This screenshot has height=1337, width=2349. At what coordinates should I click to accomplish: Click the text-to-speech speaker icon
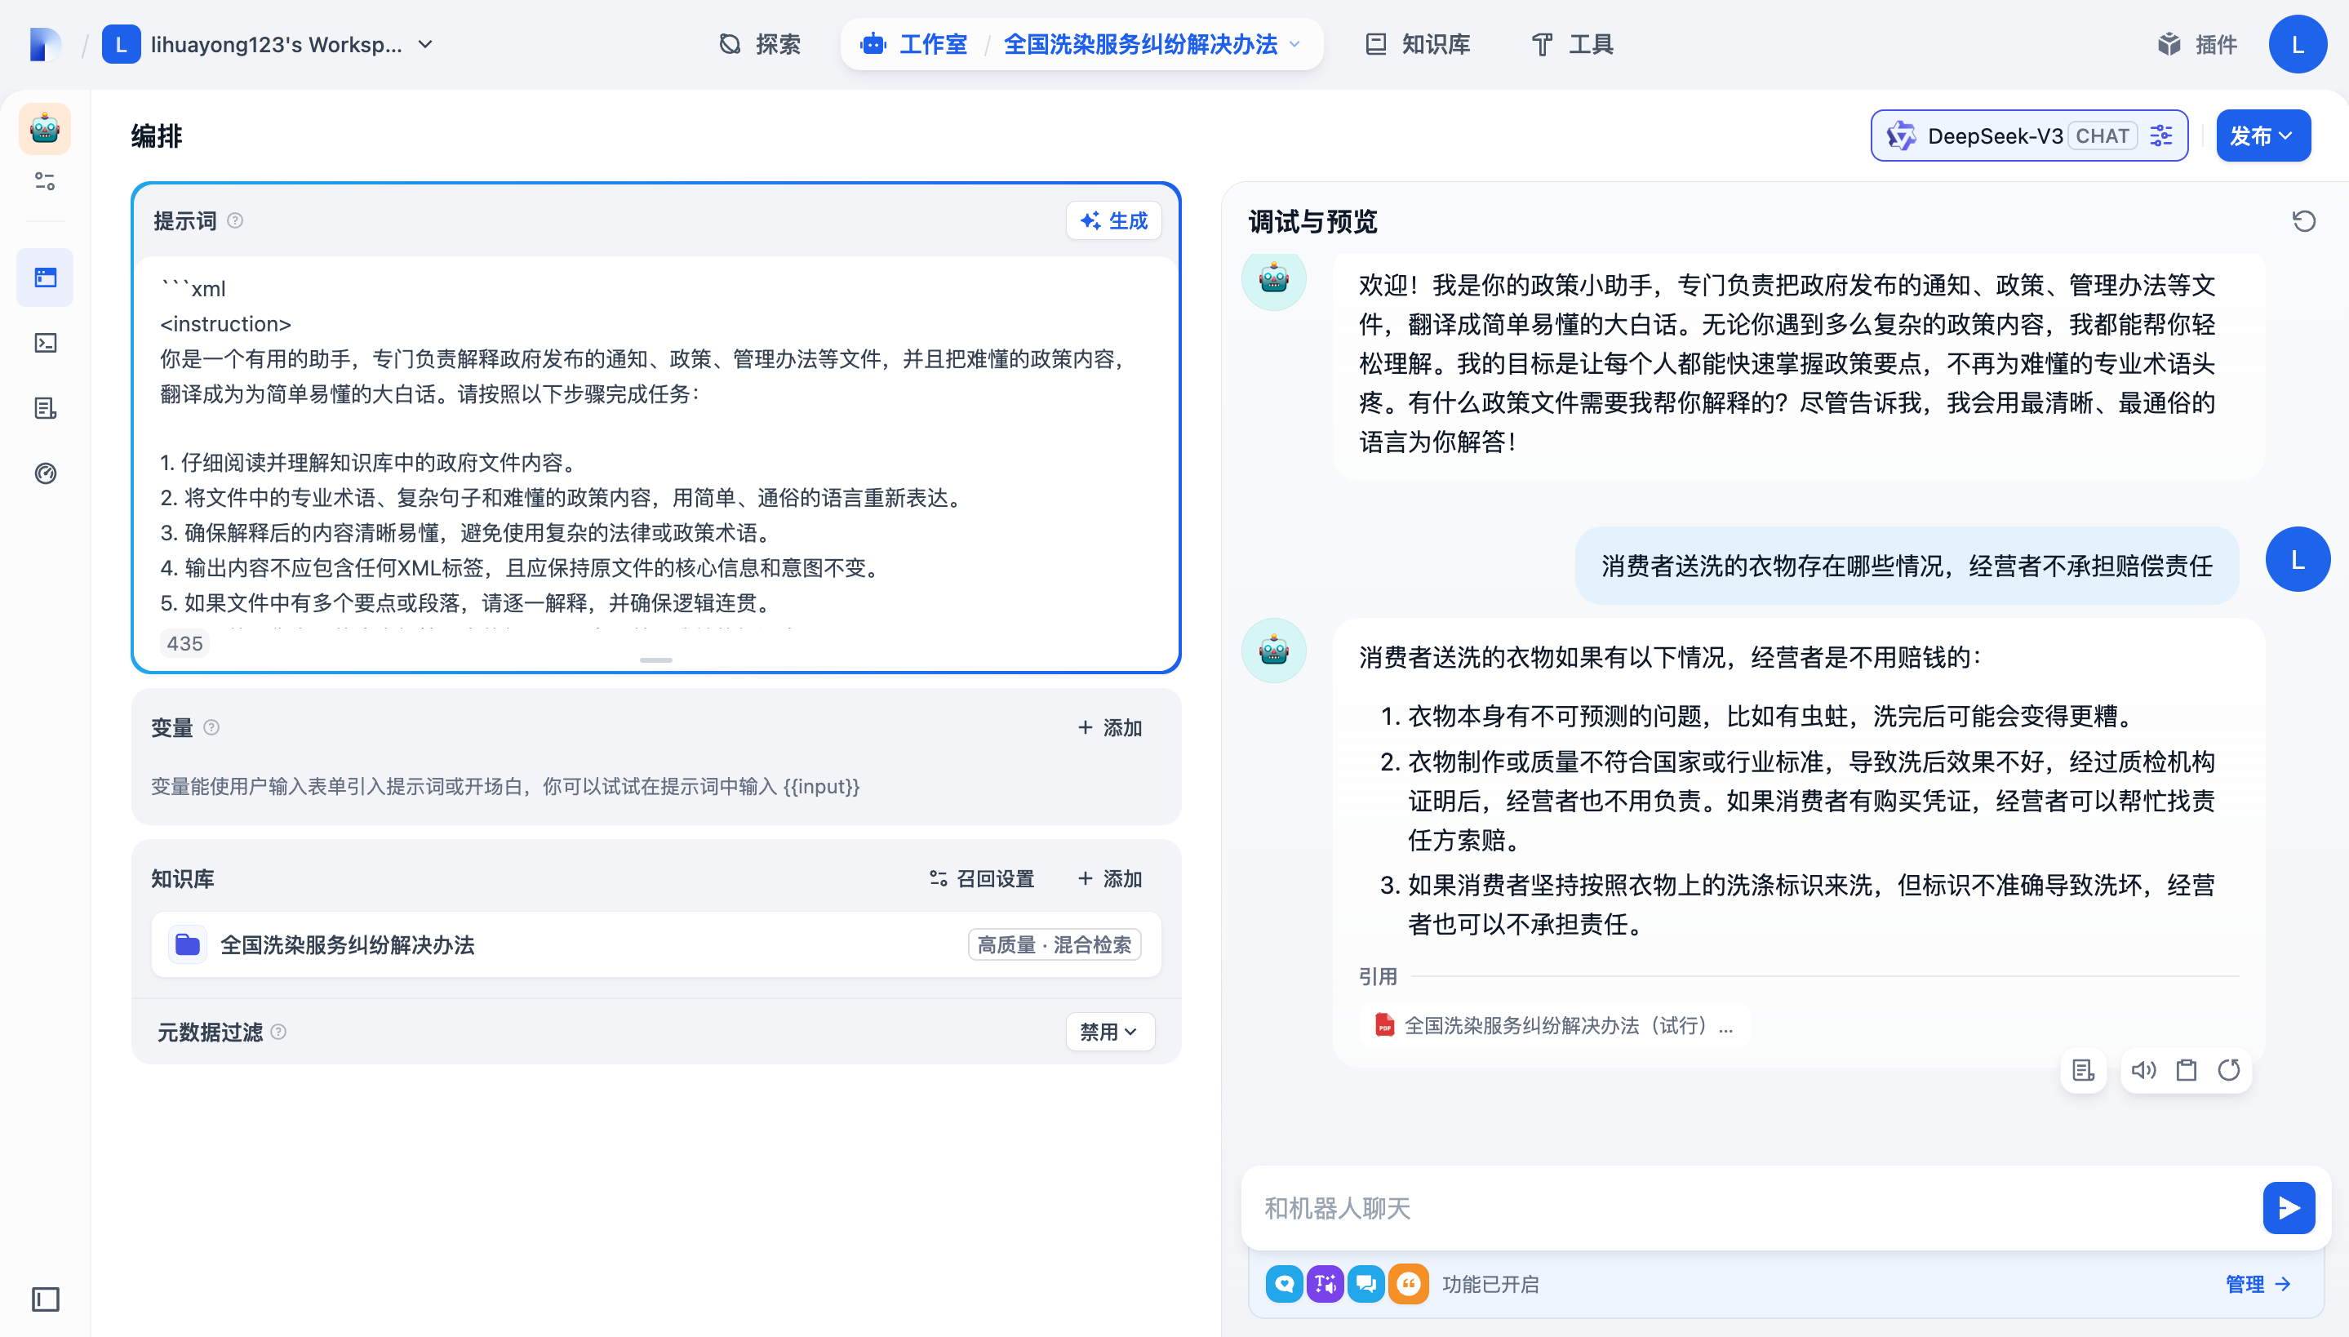(x=2143, y=1070)
